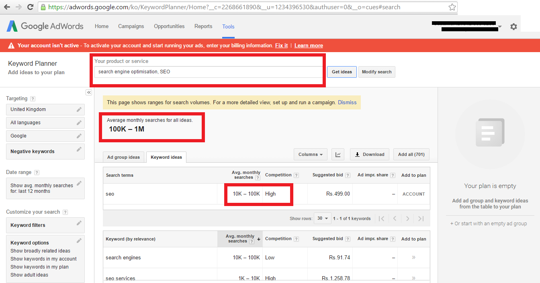Add 'search engines' keyword to plan
The image size is (540, 283).
tap(413, 257)
